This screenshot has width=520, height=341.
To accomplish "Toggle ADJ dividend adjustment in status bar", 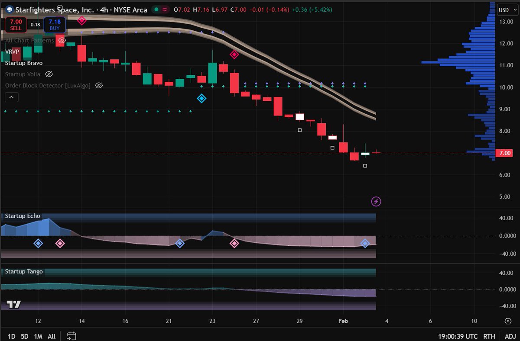I will (x=511, y=336).
